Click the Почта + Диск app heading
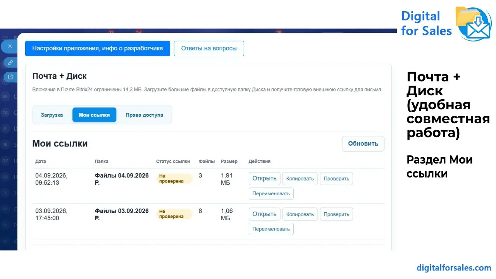 click(60, 76)
